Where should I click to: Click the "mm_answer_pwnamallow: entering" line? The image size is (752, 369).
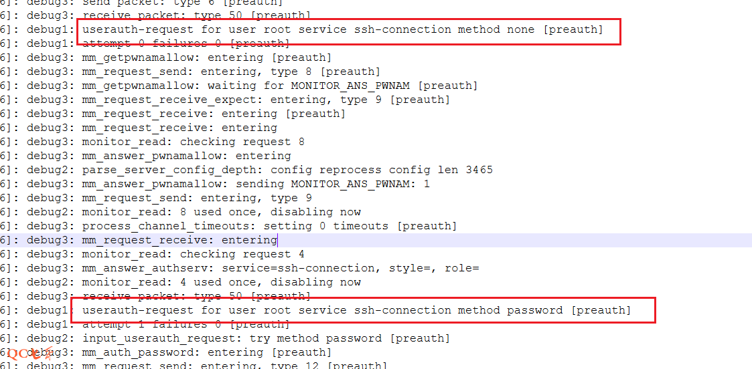pyautogui.click(x=186, y=156)
